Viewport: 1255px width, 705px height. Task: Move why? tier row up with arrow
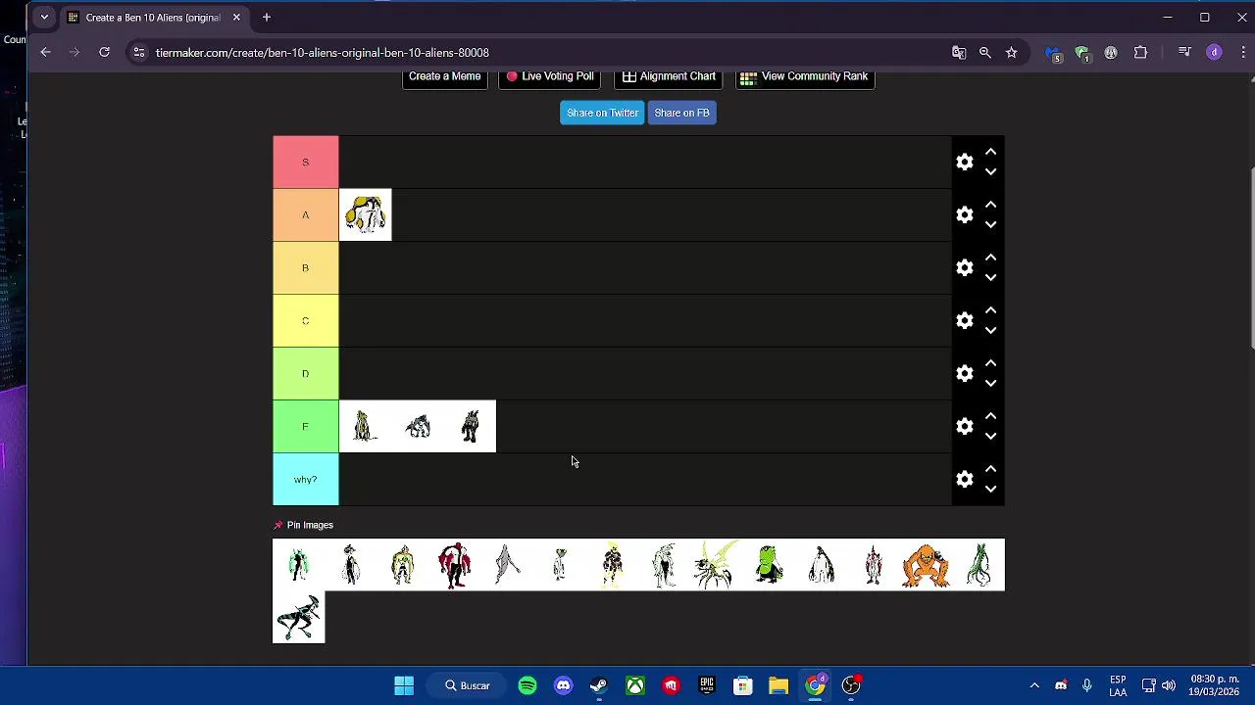[990, 469]
